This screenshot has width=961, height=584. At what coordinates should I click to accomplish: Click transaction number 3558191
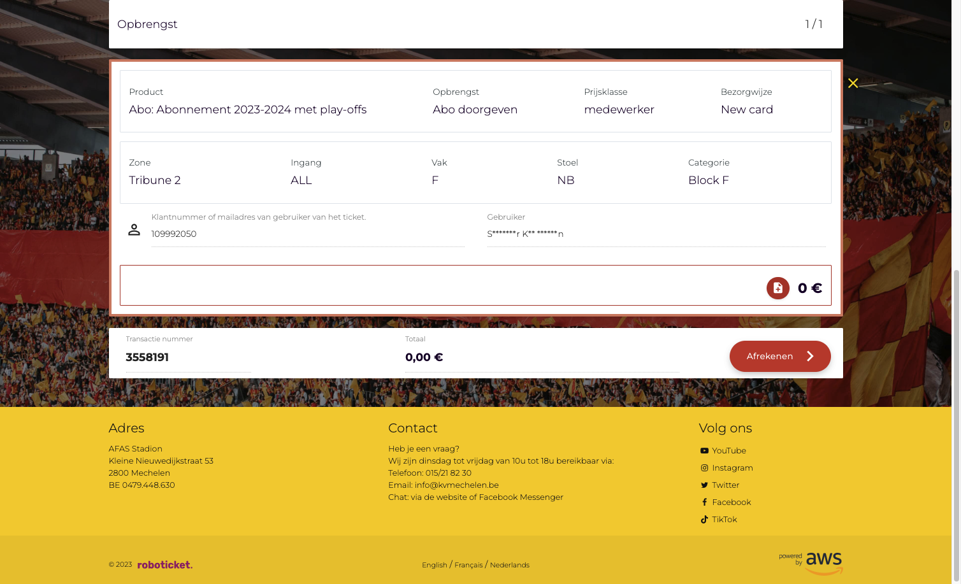[147, 357]
